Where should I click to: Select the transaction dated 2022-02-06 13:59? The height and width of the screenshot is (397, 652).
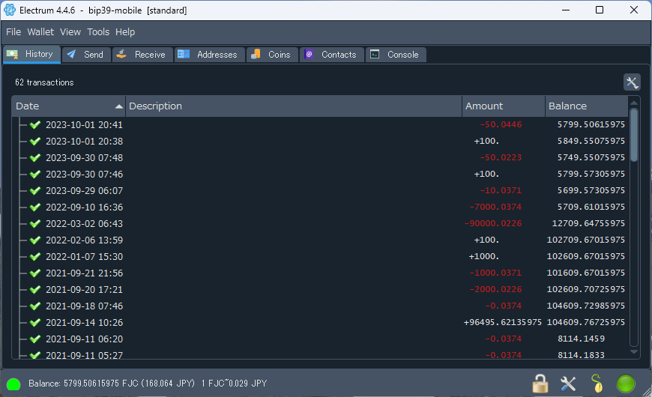click(320, 240)
